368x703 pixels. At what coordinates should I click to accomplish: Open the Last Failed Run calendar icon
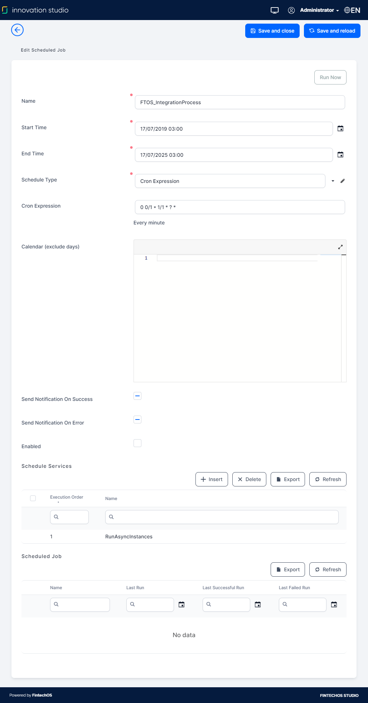pos(334,605)
